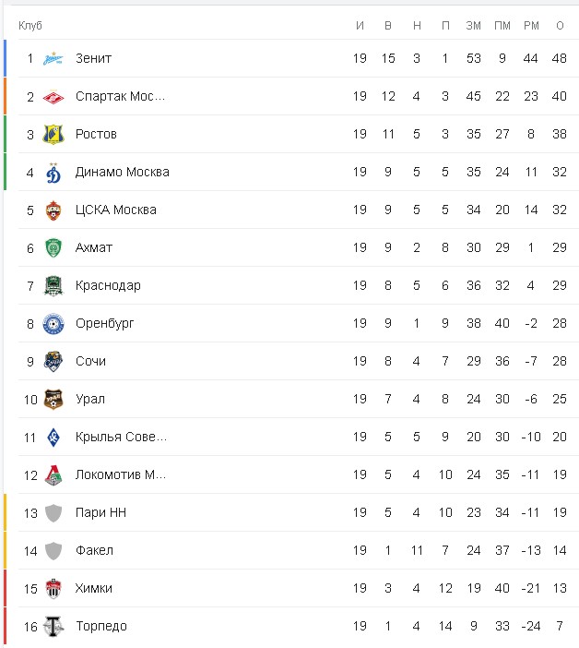Click the Ural club logo
Screen dimensions: 579x648
point(54,400)
